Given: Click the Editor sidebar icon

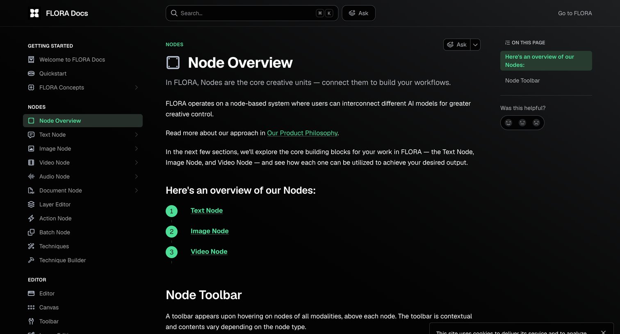Looking at the screenshot, I should coord(31,293).
